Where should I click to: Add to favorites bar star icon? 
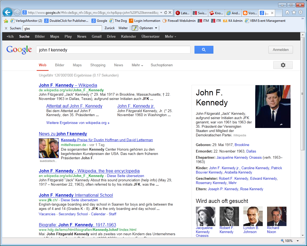[x=6, y=21]
